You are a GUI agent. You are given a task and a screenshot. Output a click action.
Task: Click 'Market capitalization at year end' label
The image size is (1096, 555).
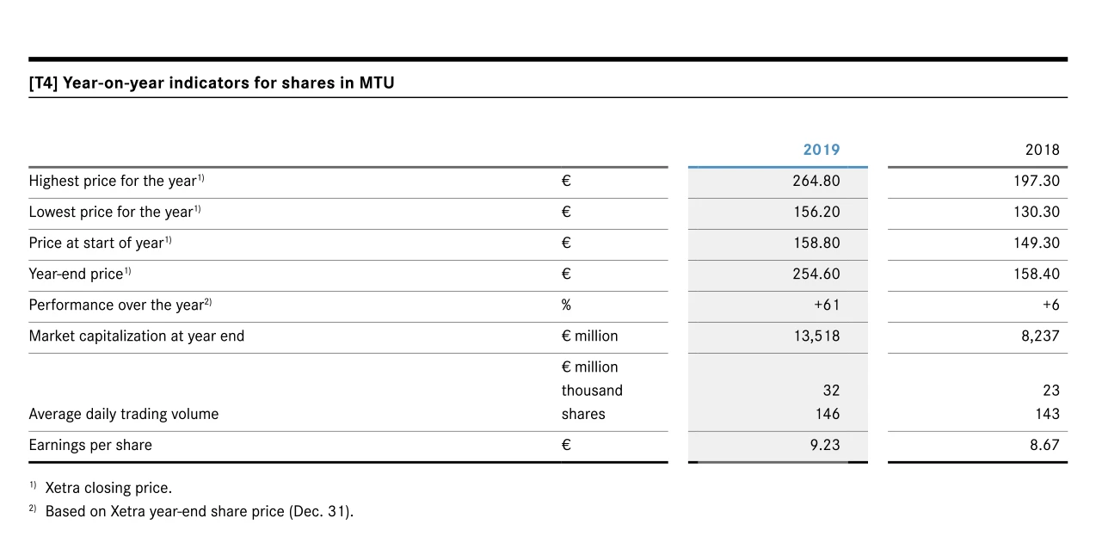point(137,336)
